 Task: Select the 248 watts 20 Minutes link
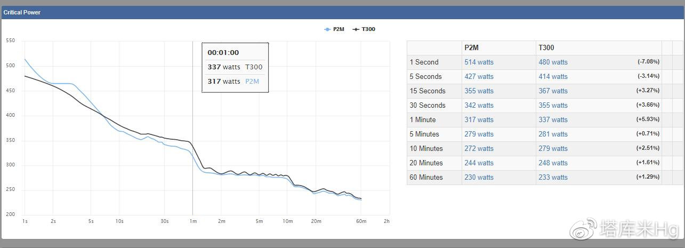point(553,163)
